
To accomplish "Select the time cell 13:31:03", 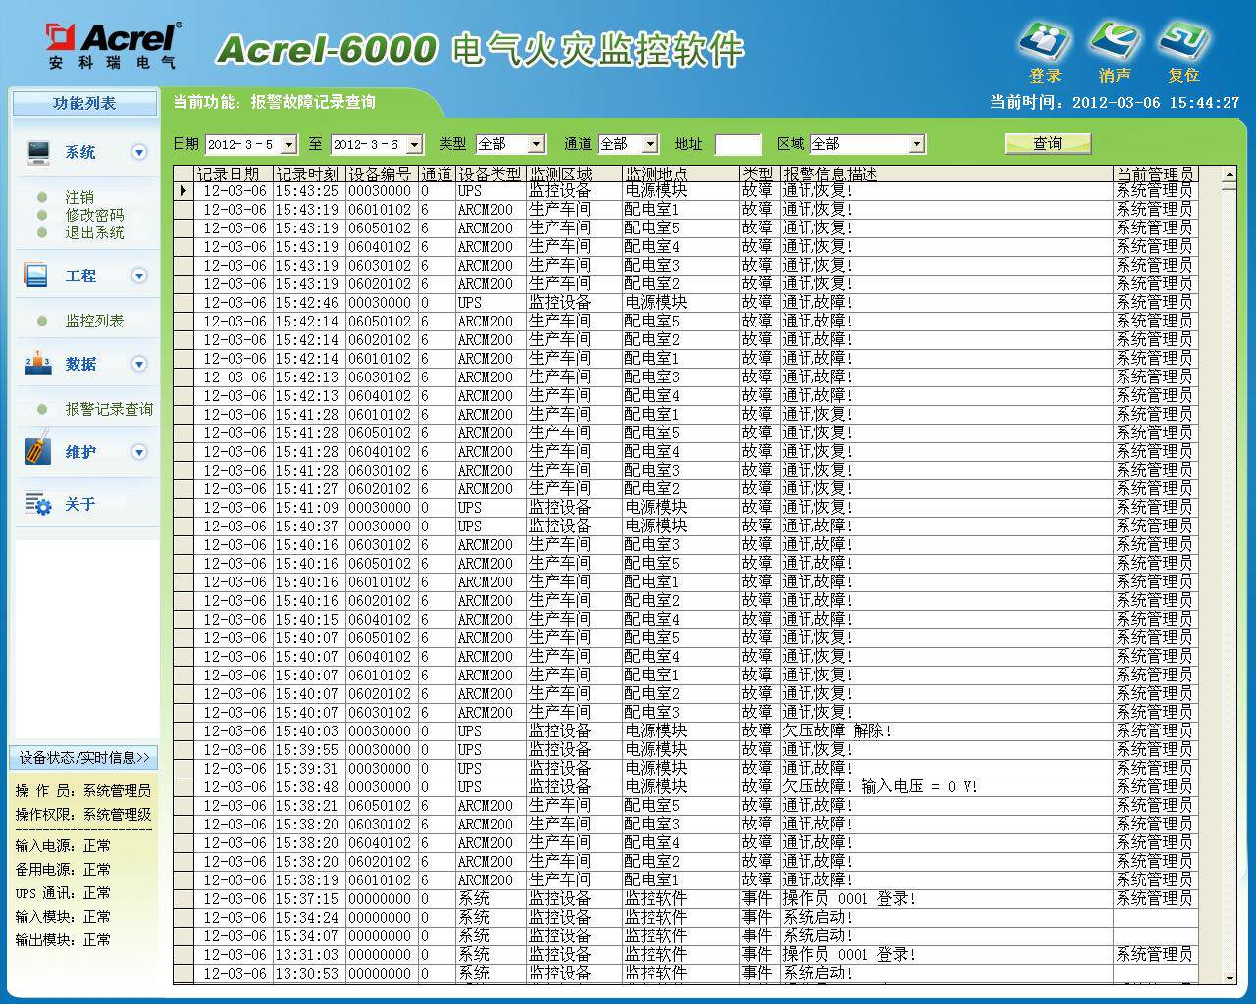I will [308, 955].
